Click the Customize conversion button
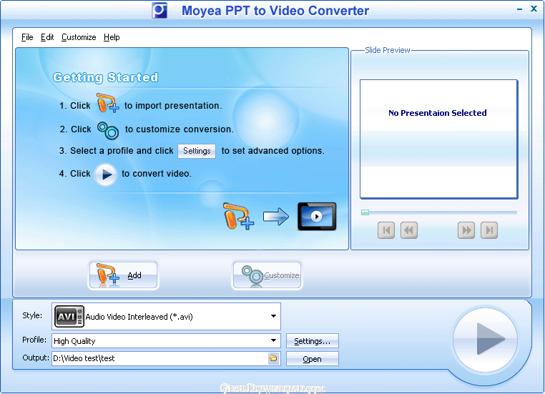This screenshot has height=394, width=545. tap(267, 275)
